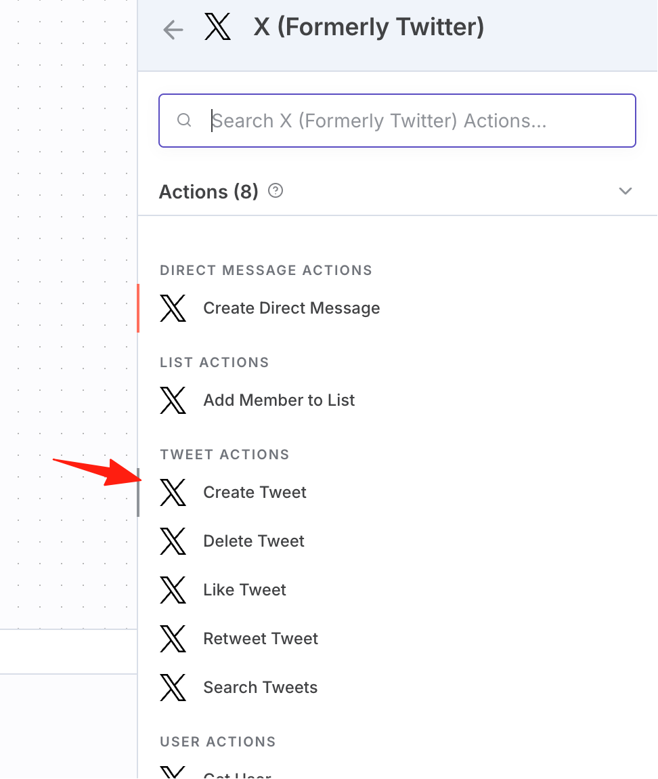This screenshot has width=658, height=779.
Task: Click the X icon beside Add Member to List
Action: pos(173,400)
